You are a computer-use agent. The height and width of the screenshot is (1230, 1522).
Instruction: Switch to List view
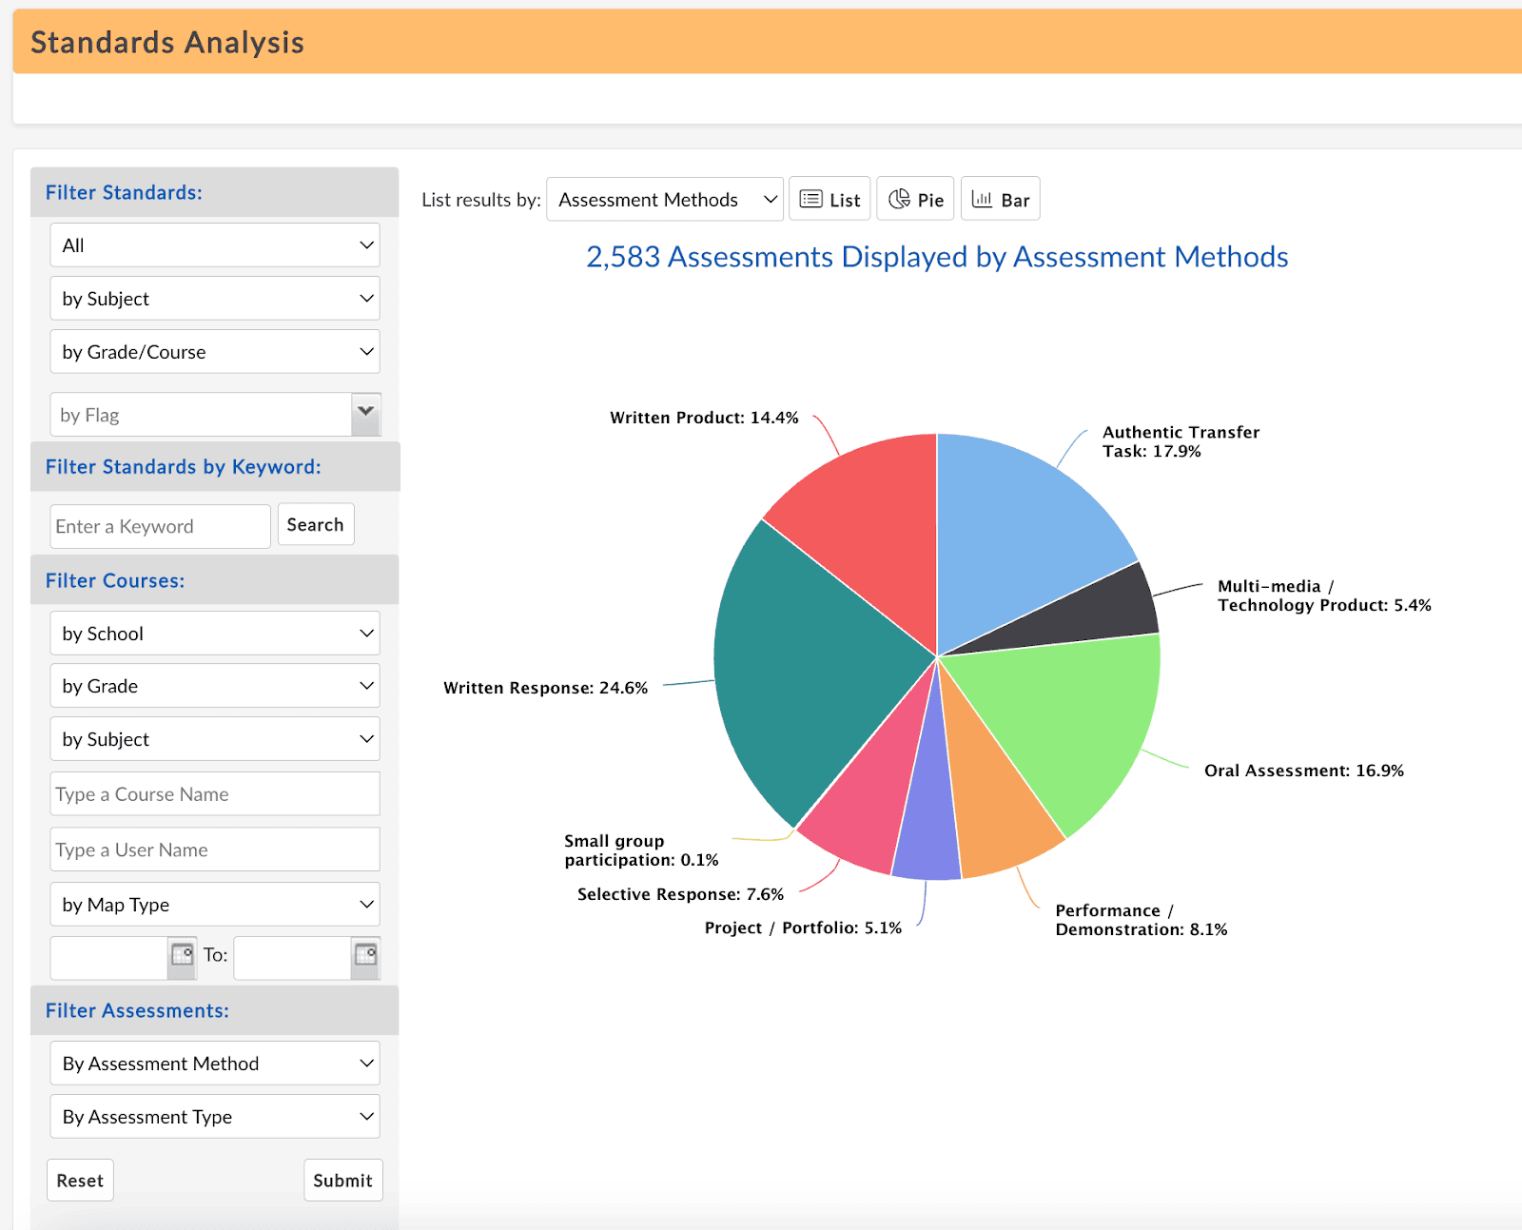pos(829,199)
